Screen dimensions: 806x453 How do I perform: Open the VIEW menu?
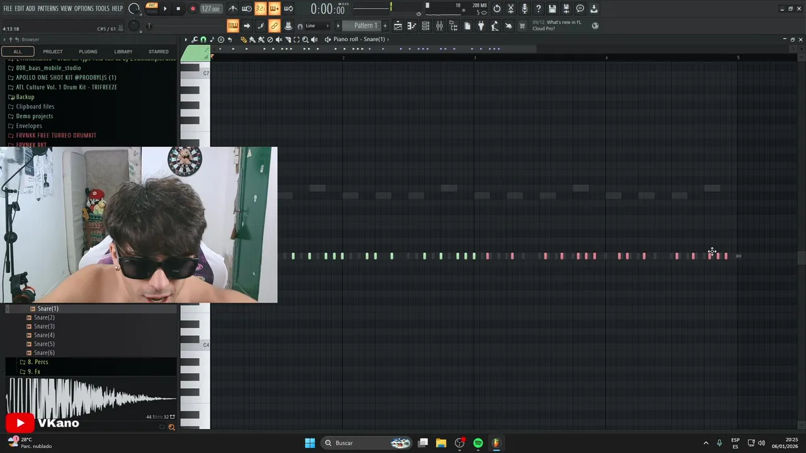click(66, 8)
